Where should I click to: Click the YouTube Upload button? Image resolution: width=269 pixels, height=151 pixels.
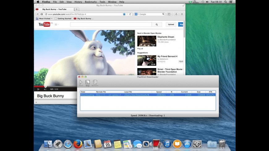pos(171,24)
